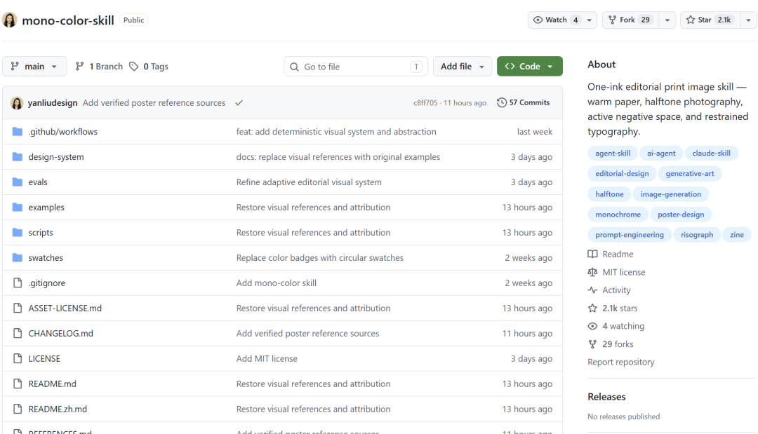Open the mono-color-skill repository title
The height and width of the screenshot is (434, 758).
tap(68, 20)
